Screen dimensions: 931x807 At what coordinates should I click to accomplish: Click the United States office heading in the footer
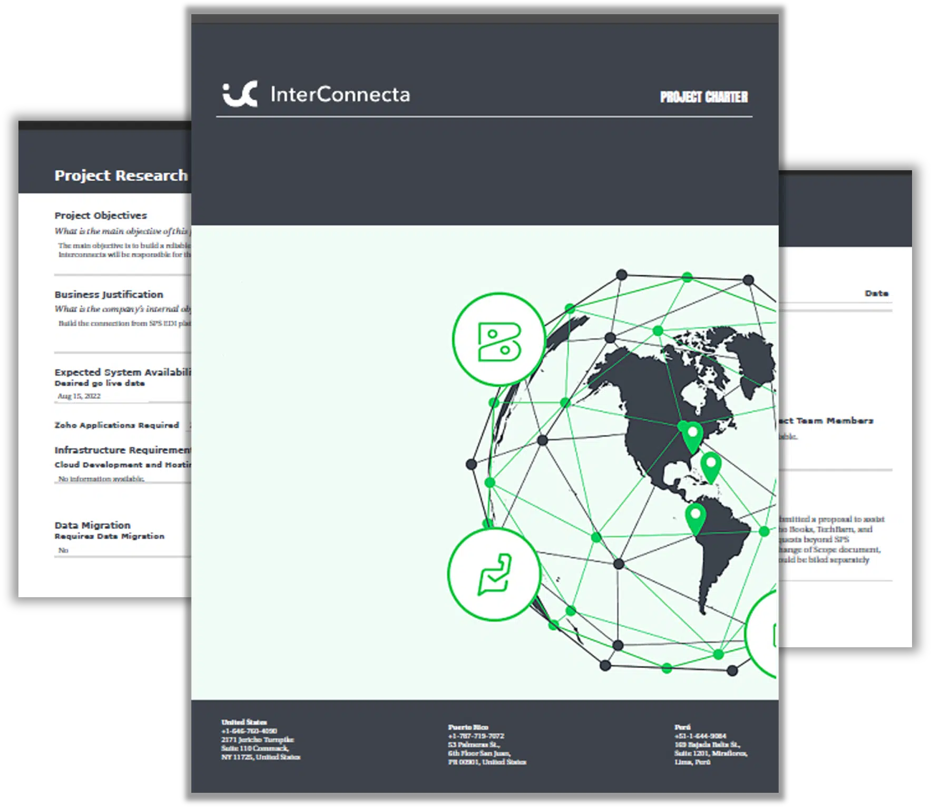tap(244, 722)
